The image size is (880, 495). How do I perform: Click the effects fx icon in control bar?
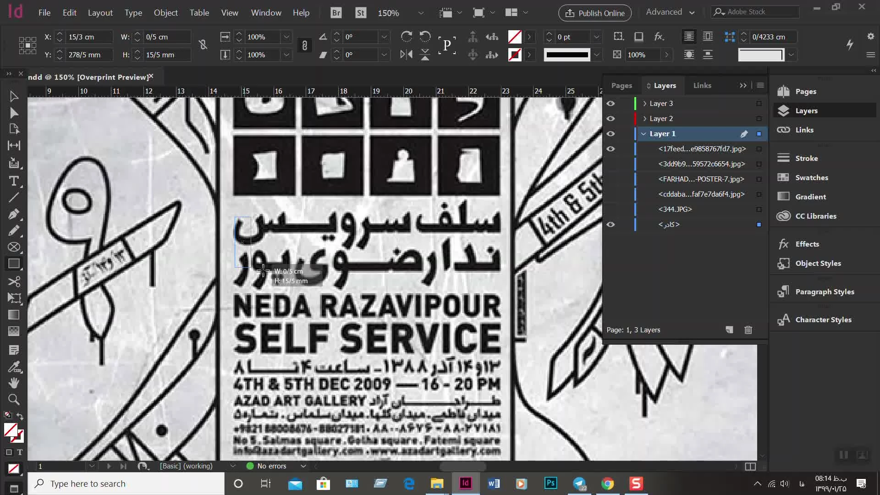click(x=659, y=37)
